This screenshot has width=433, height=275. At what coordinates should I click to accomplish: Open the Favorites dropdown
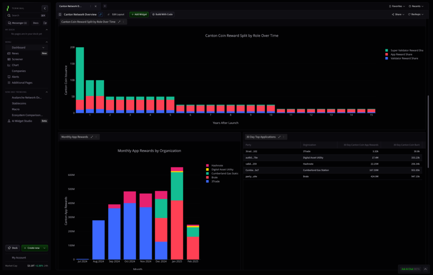click(397, 6)
